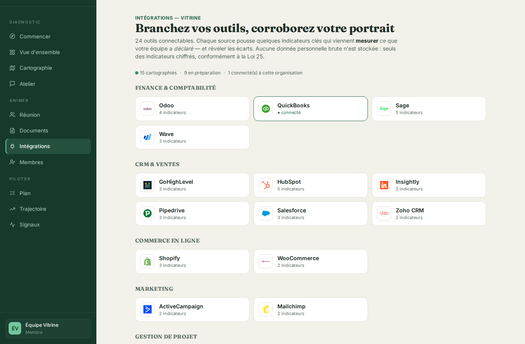Go to Vue d'ensemble

click(x=48, y=52)
